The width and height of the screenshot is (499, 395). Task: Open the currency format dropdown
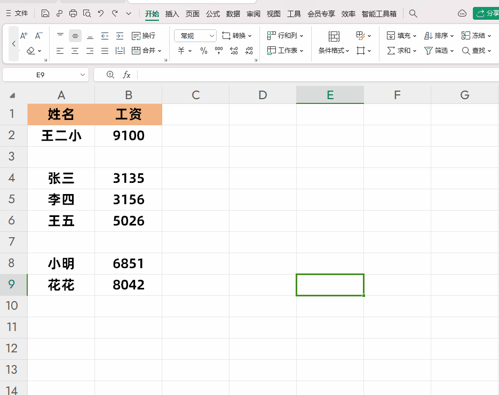point(185,51)
